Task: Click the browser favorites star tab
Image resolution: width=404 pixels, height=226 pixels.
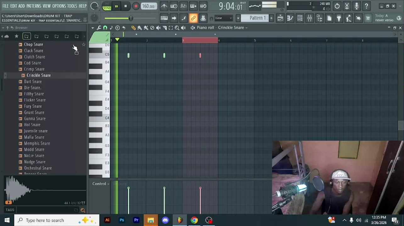Action: [16, 36]
